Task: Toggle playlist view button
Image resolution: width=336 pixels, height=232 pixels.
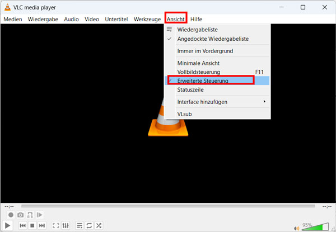Action: click(80, 225)
